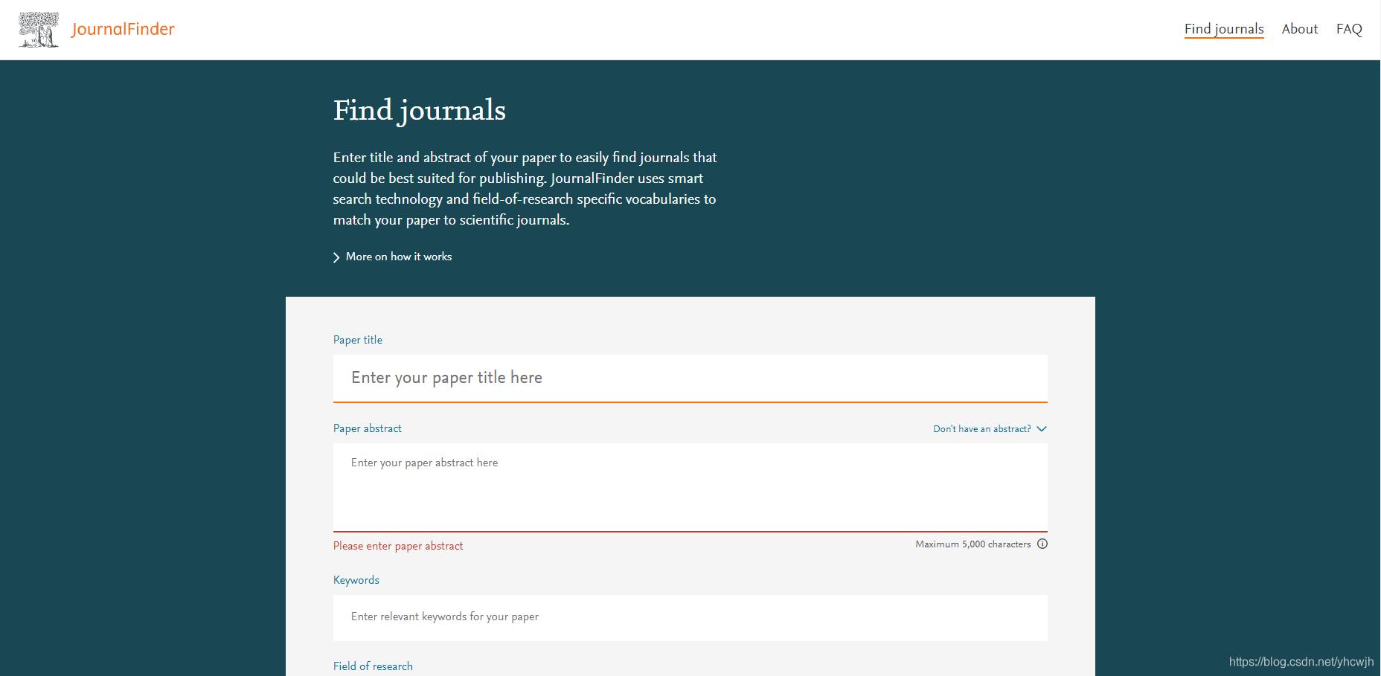Click the chevron next to Don't have an abstract
Viewport: 1381px width, 676px height.
pos(1042,429)
